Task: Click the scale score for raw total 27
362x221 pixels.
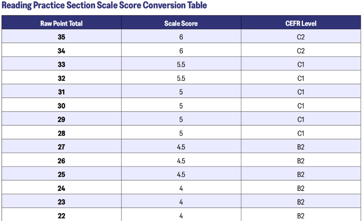Action: 181,147
